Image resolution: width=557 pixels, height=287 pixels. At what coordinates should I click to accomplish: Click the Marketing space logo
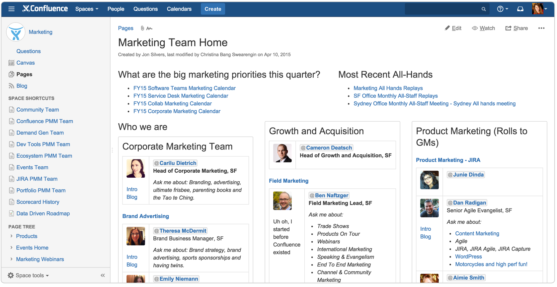click(x=16, y=32)
